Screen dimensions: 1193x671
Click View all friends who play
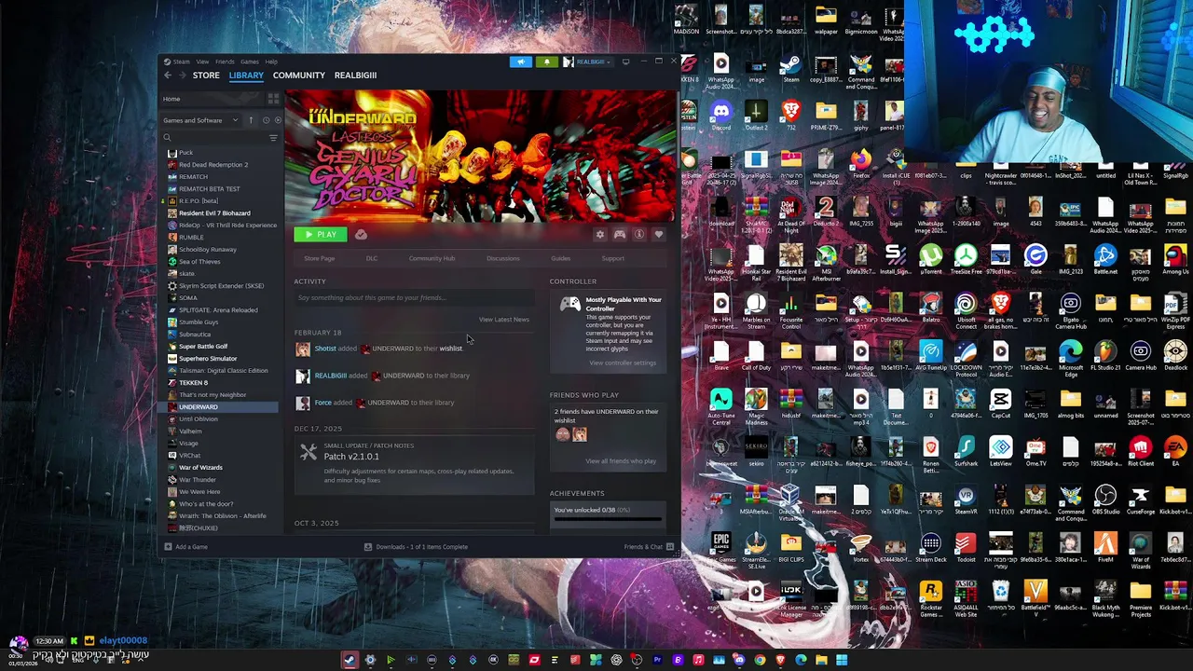pyautogui.click(x=621, y=461)
